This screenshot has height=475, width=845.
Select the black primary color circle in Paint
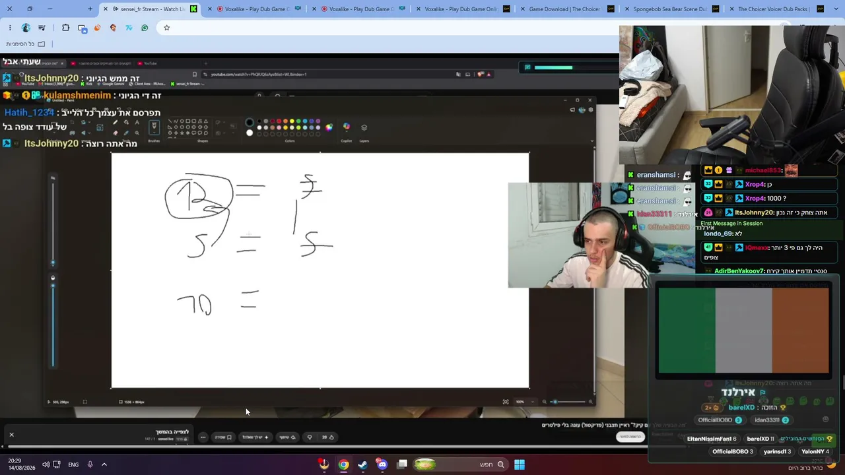250,122
